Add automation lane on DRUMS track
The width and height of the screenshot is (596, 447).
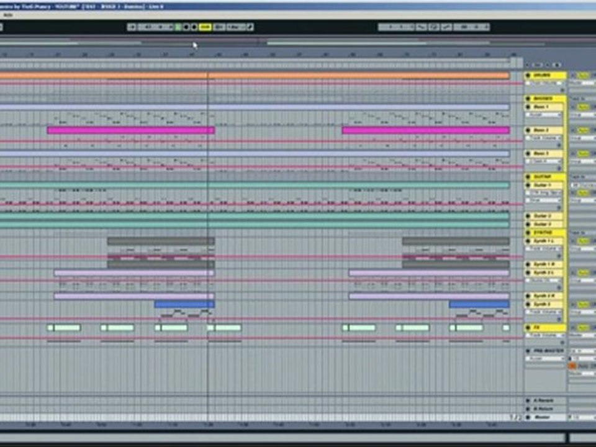coord(562,90)
